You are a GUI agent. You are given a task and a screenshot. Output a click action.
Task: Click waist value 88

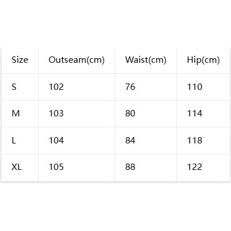(130, 167)
